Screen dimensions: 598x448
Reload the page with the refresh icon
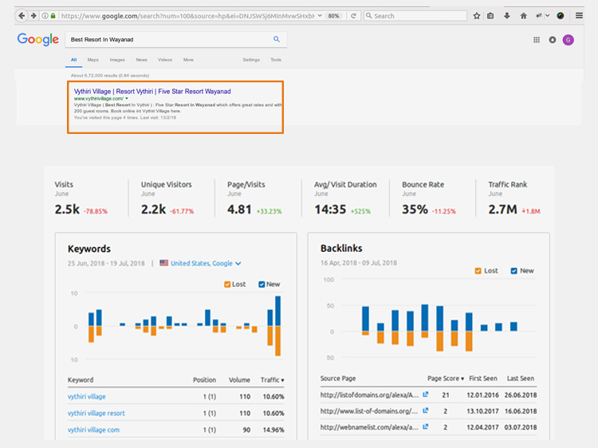(x=353, y=16)
